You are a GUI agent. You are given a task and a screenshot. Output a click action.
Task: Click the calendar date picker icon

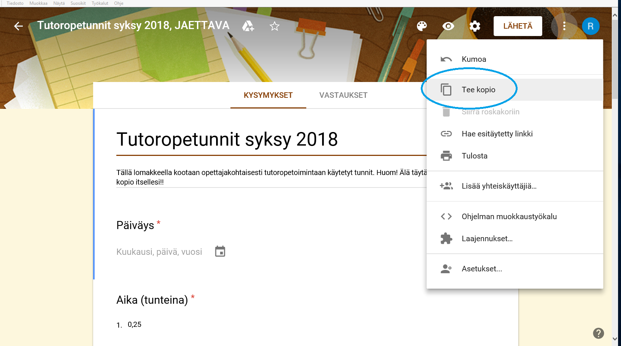point(220,252)
